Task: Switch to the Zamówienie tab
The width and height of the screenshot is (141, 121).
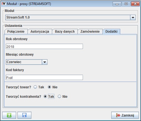Action: click(x=90, y=32)
